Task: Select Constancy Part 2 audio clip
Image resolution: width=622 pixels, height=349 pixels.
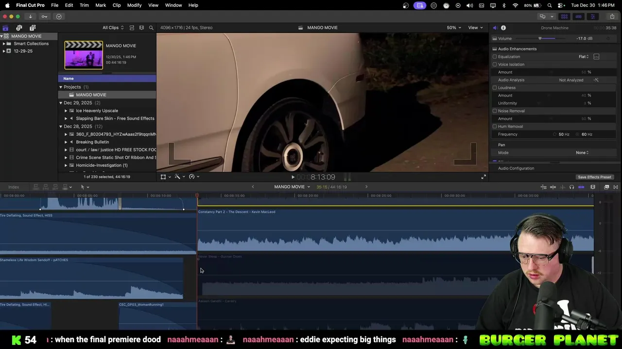Action: pyautogui.click(x=395, y=231)
